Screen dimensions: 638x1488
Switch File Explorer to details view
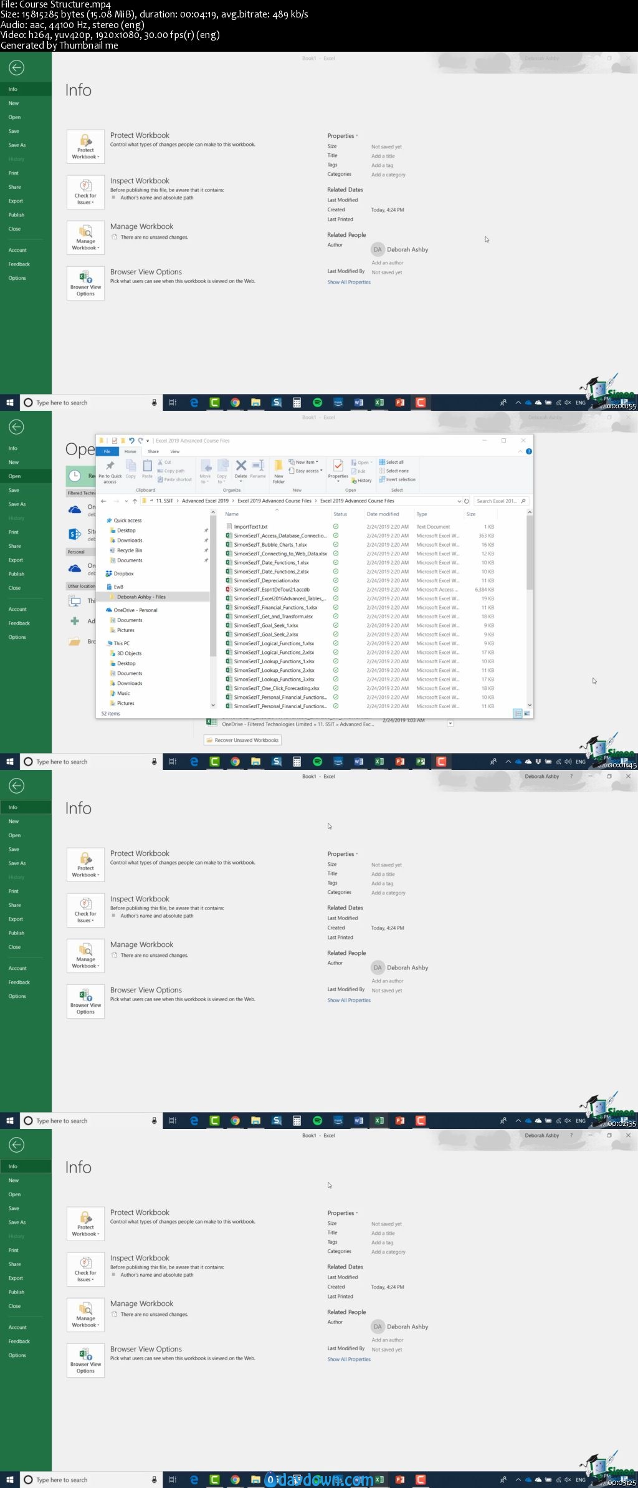pos(517,713)
